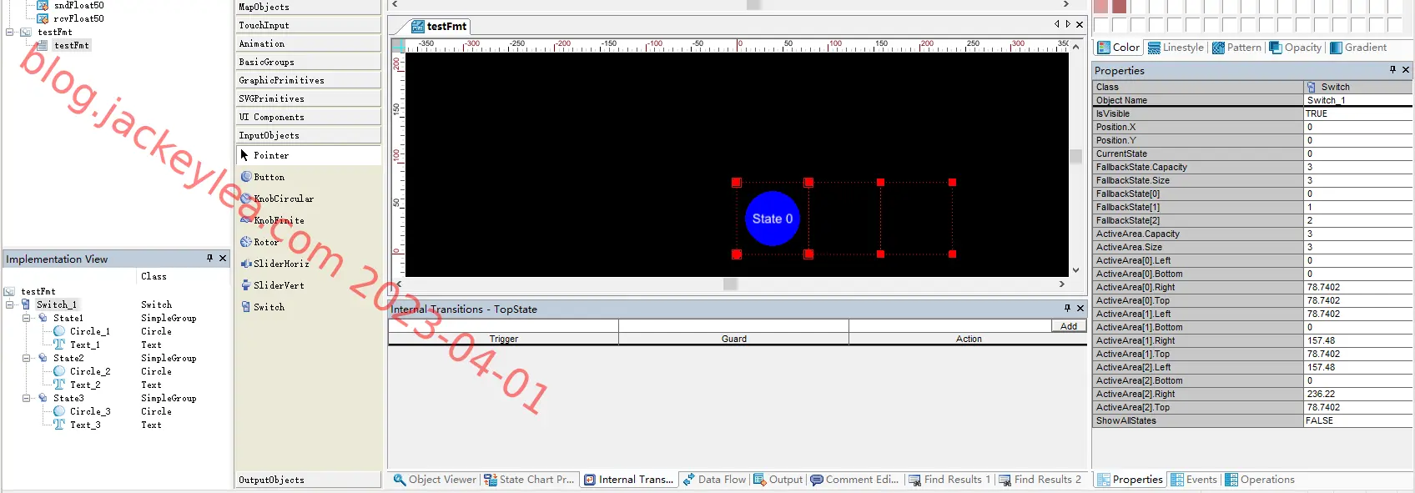Screen dimensions: 1415x493
Task: Expand the MapObjects palette group
Action: pyautogui.click(x=308, y=7)
